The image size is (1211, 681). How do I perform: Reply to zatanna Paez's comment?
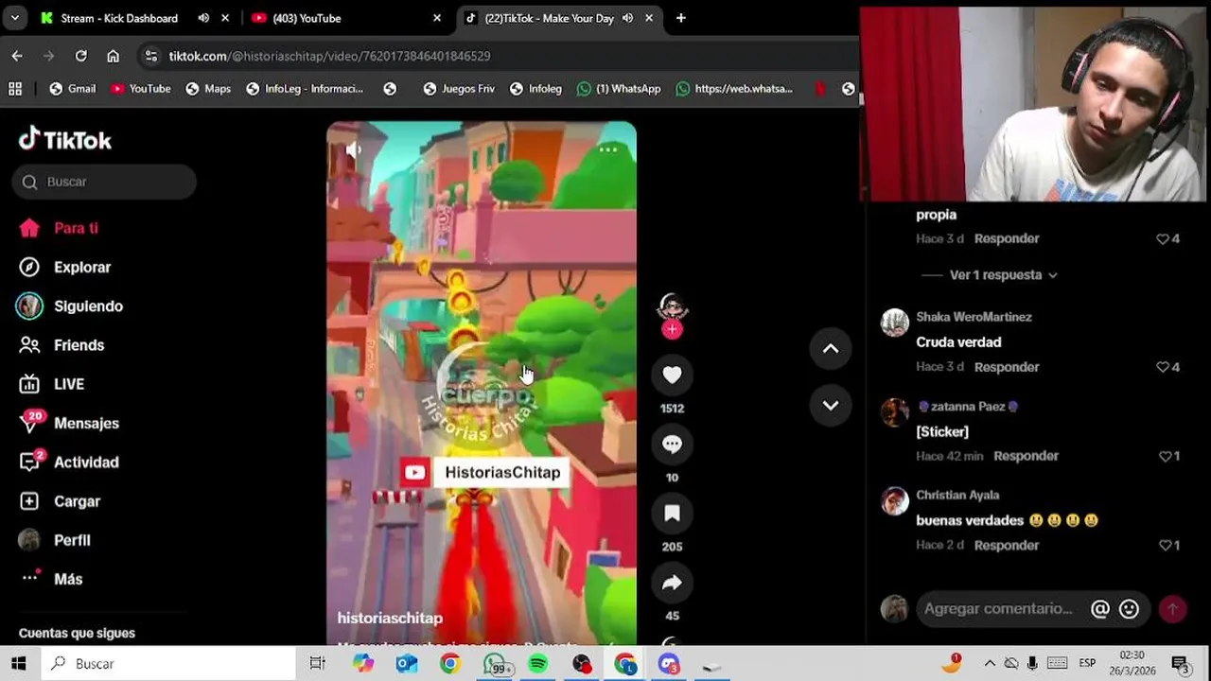pyautogui.click(x=1026, y=456)
